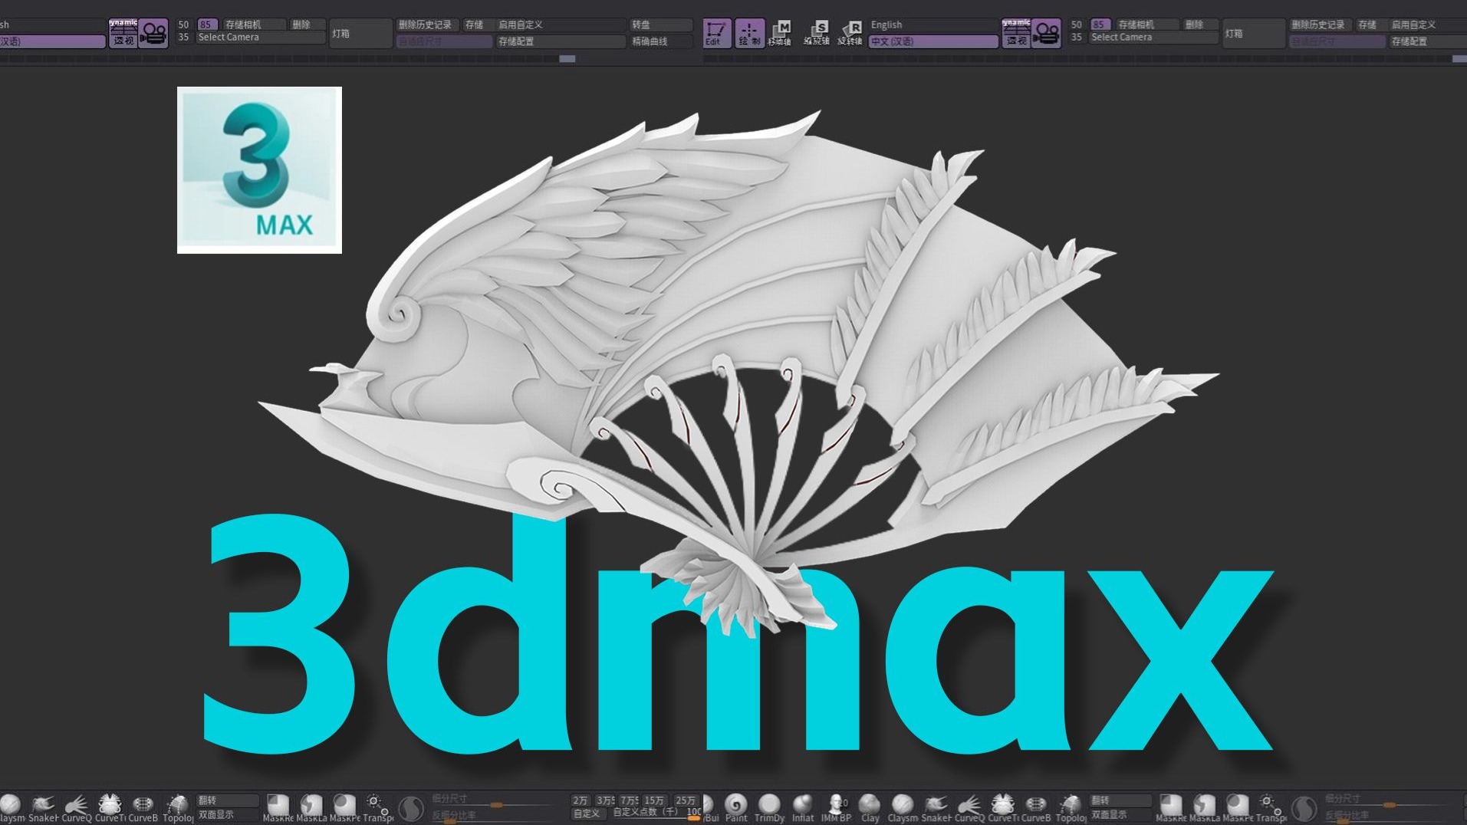Pick the TrimDy brush
Viewport: 1467px width, 825px height.
[x=769, y=808]
